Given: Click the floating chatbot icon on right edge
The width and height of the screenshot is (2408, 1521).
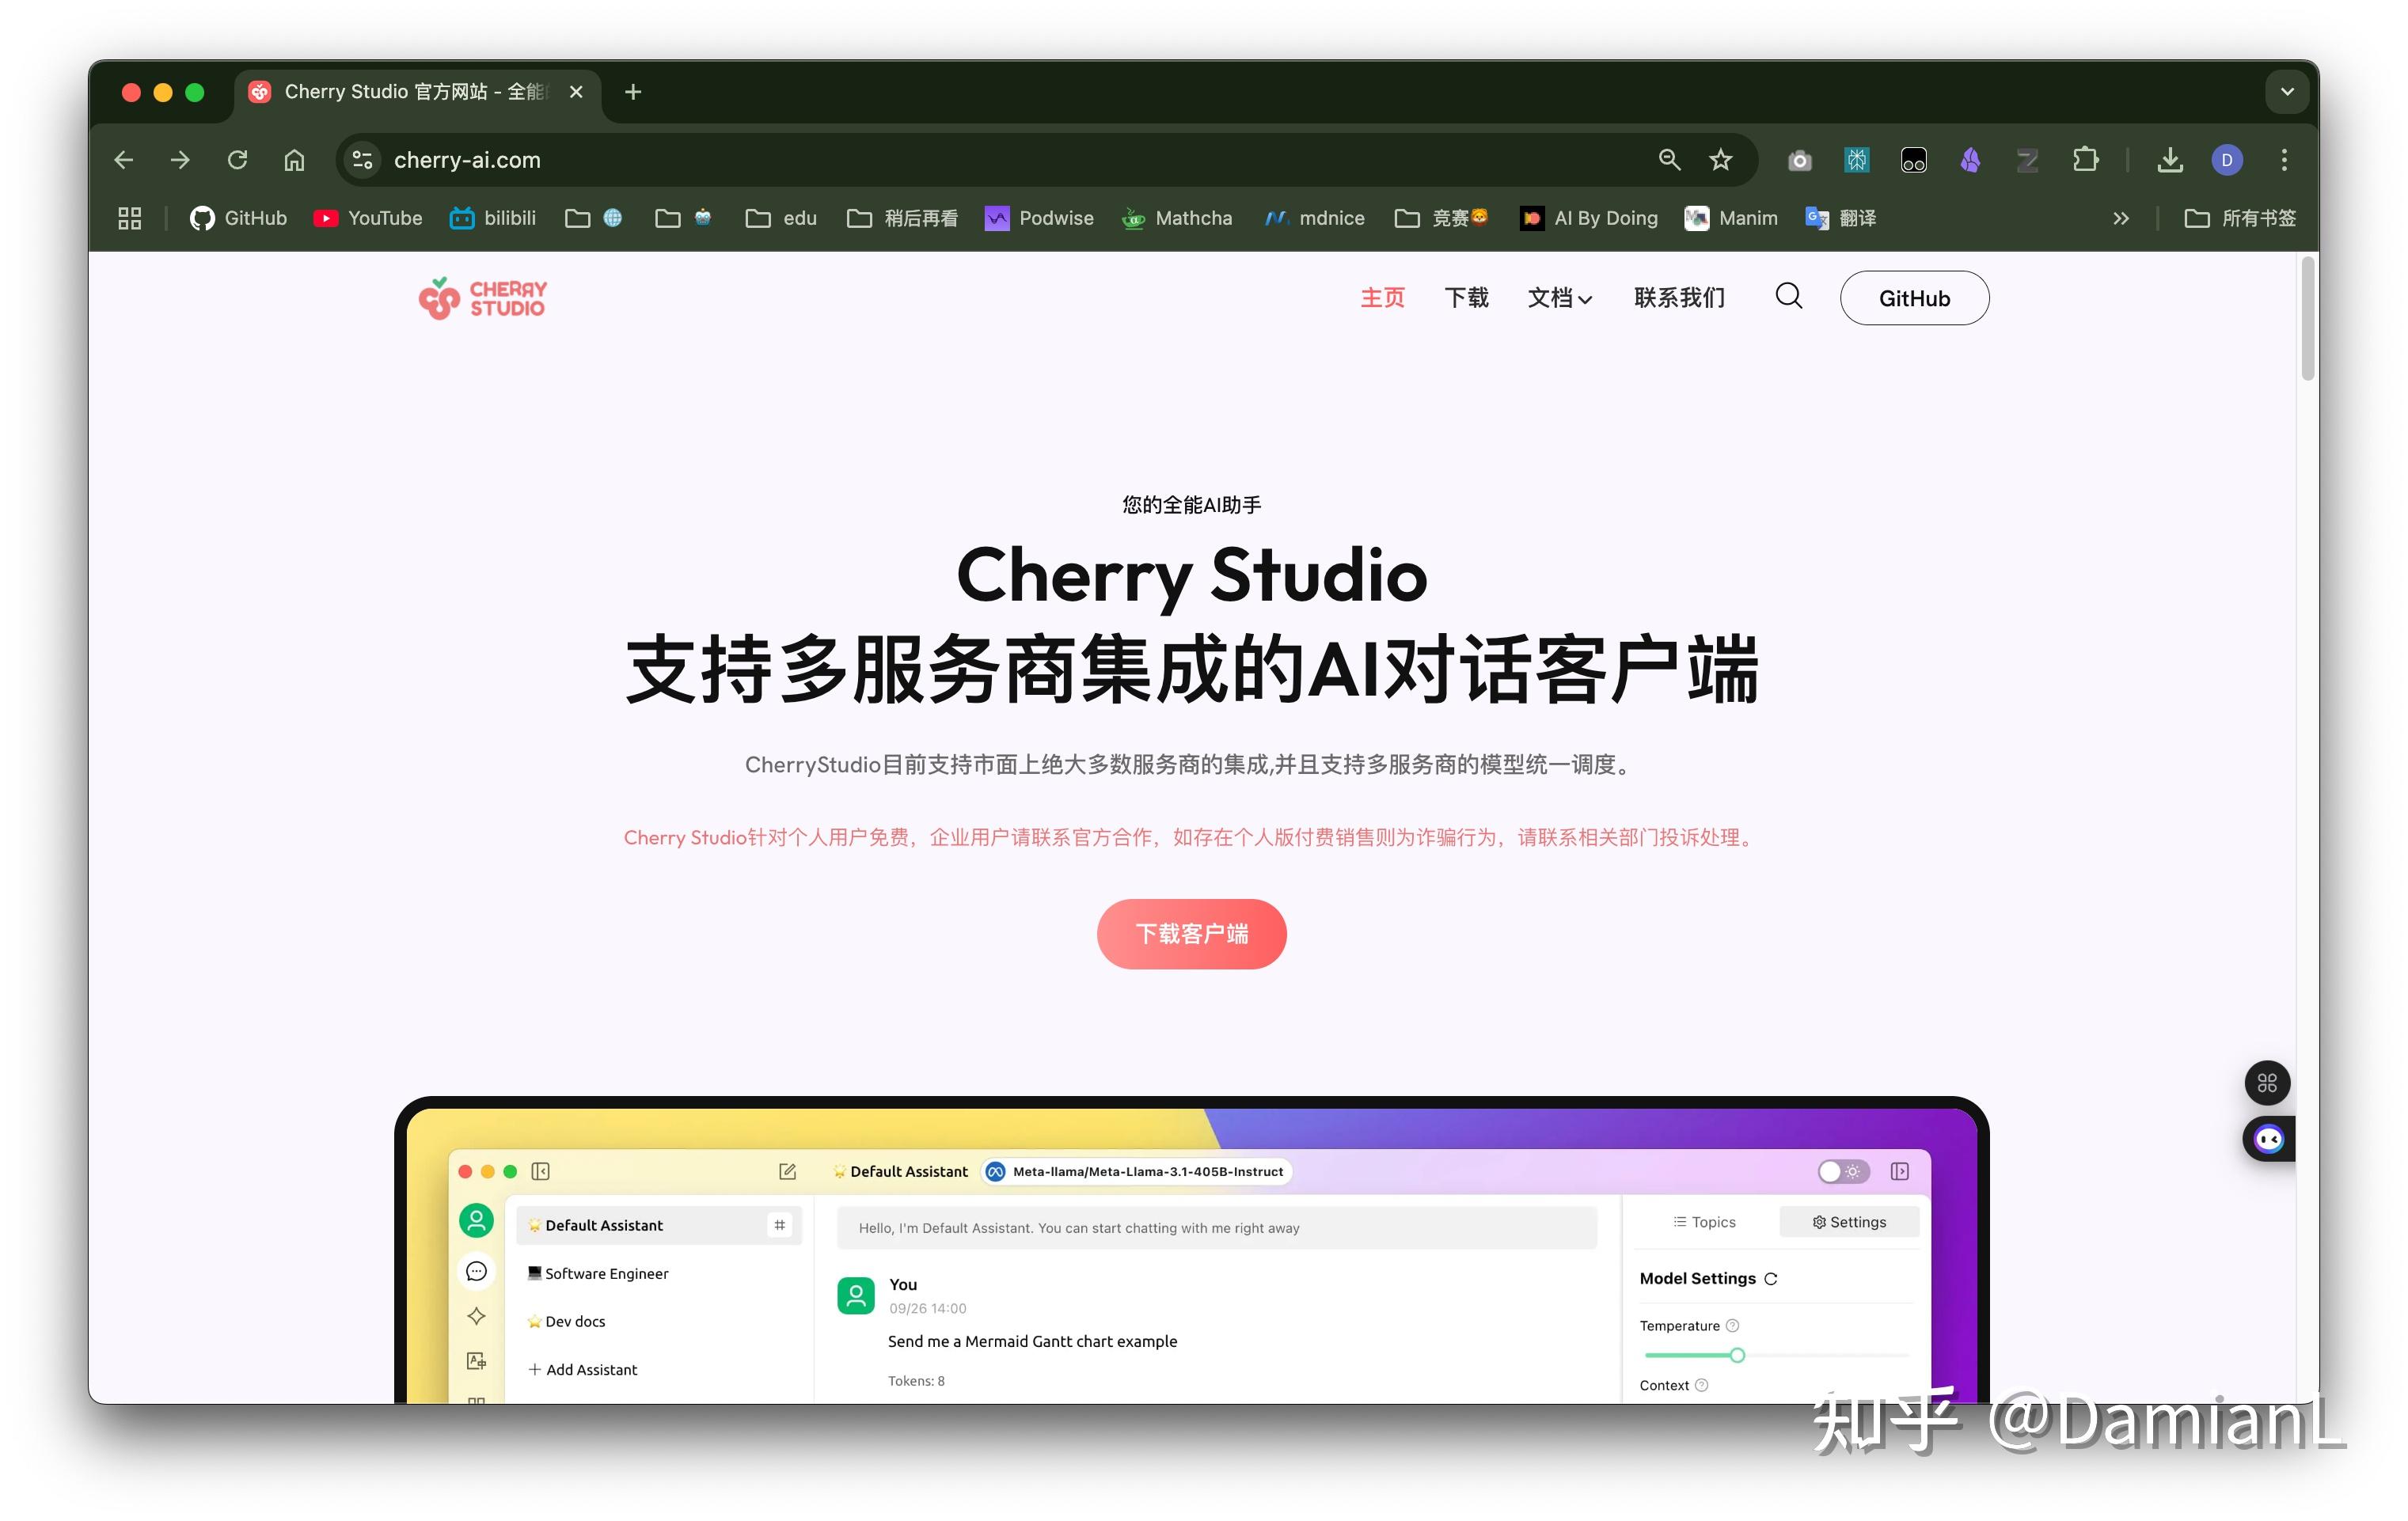Looking at the screenshot, I should 2268,1138.
